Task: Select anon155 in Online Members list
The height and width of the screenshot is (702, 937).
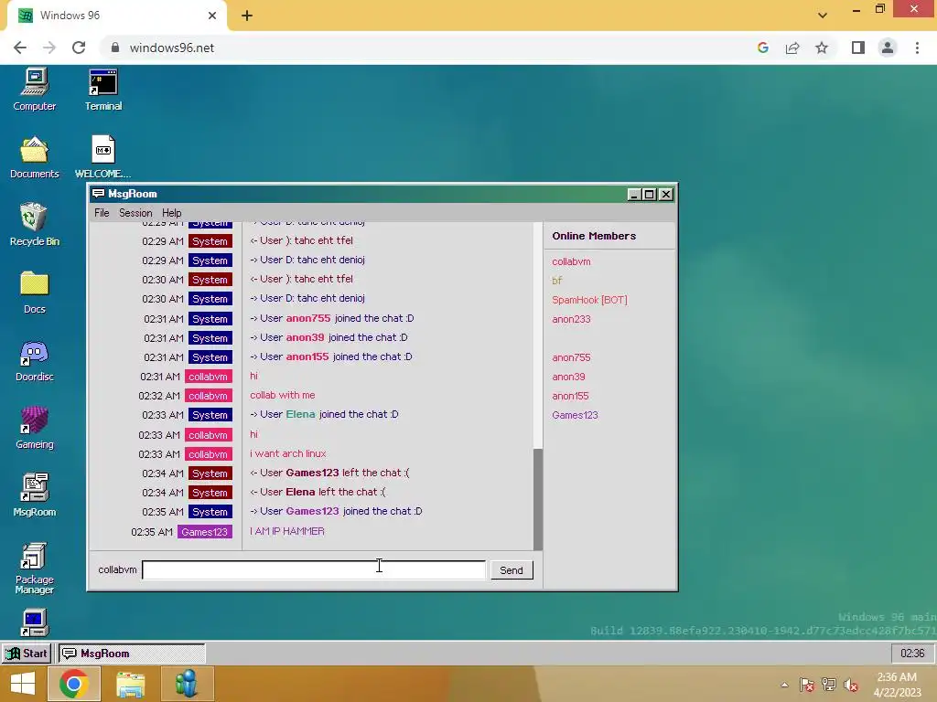Action: pos(571,396)
